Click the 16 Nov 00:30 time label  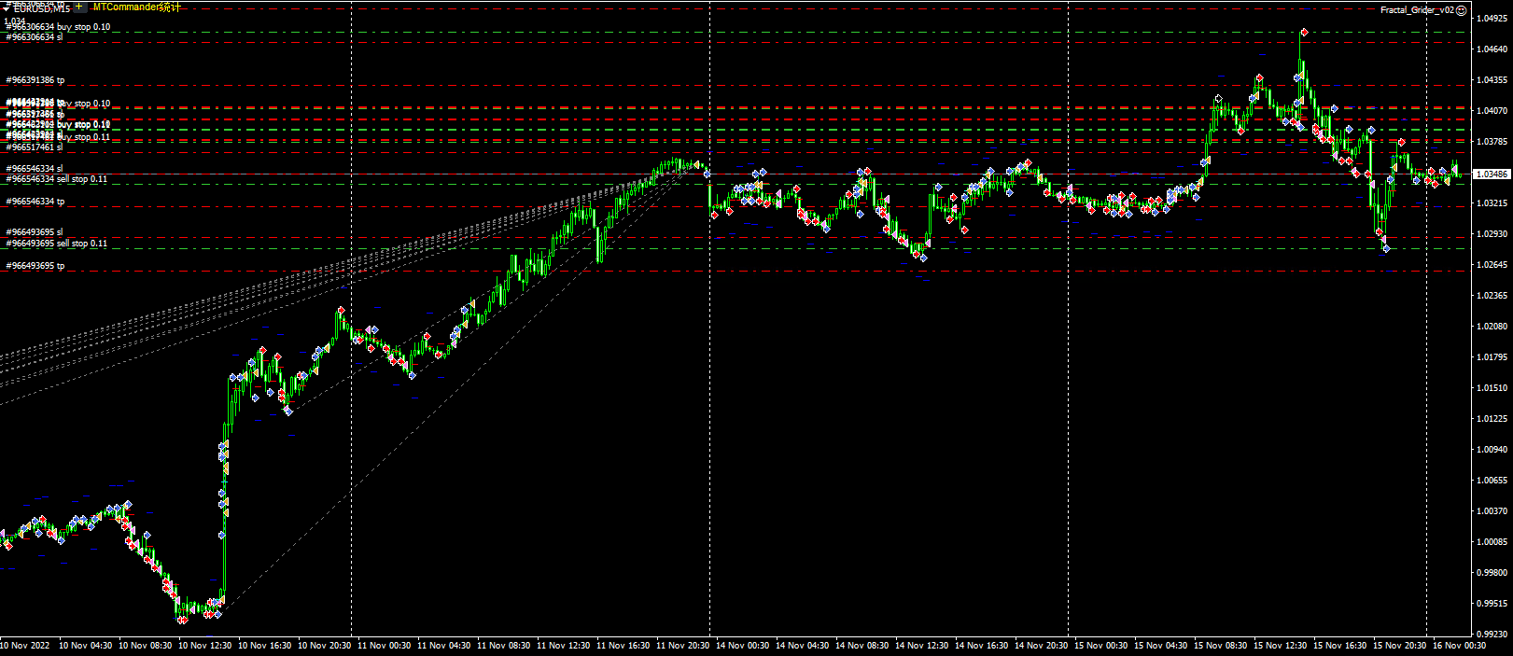point(1460,646)
